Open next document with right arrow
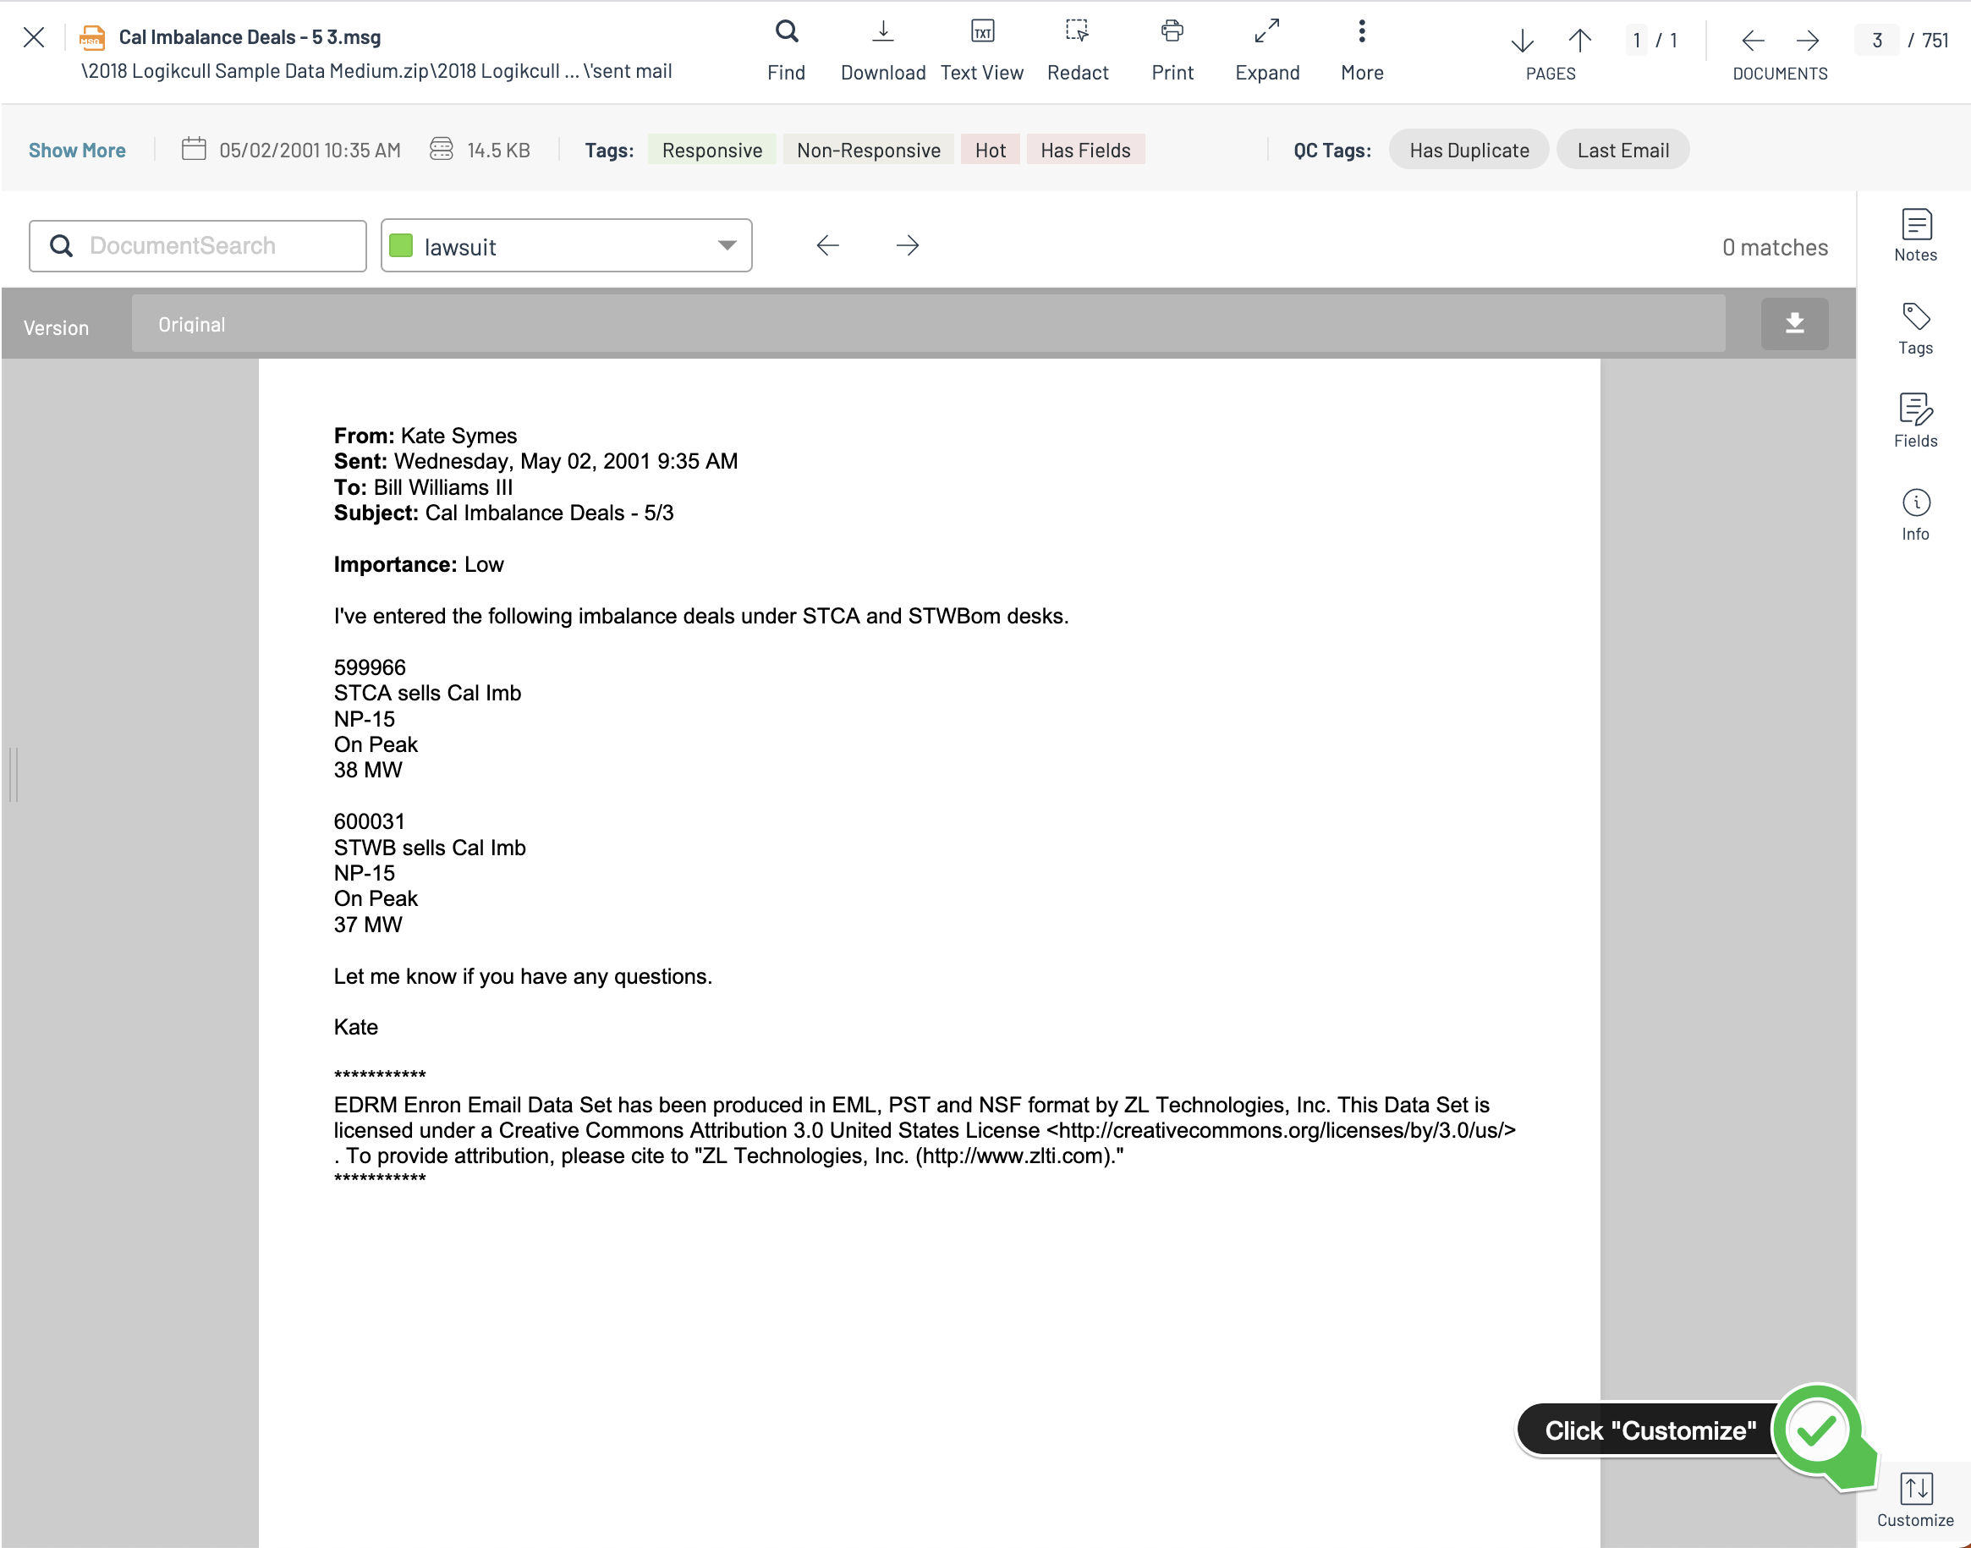Image resolution: width=1971 pixels, height=1548 pixels. pos(1808,41)
